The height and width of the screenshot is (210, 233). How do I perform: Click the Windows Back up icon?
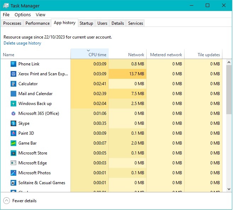coord(13,104)
